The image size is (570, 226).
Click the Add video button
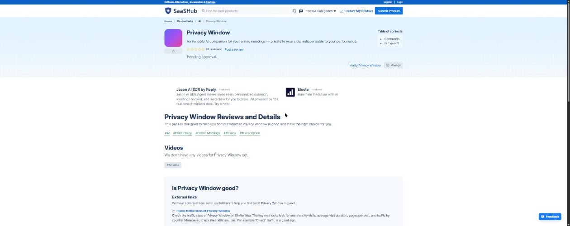click(x=173, y=165)
